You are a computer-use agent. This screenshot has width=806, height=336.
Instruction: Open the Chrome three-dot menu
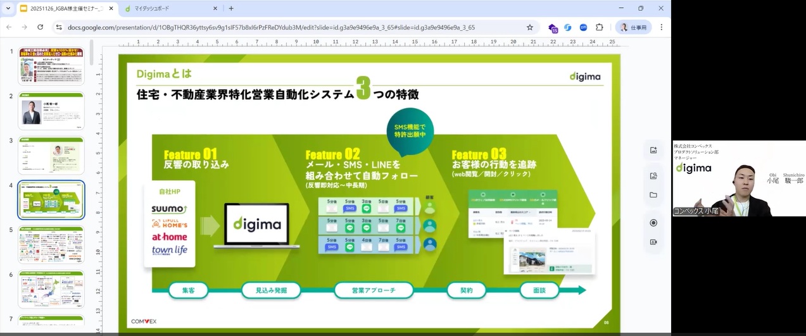coord(662,27)
